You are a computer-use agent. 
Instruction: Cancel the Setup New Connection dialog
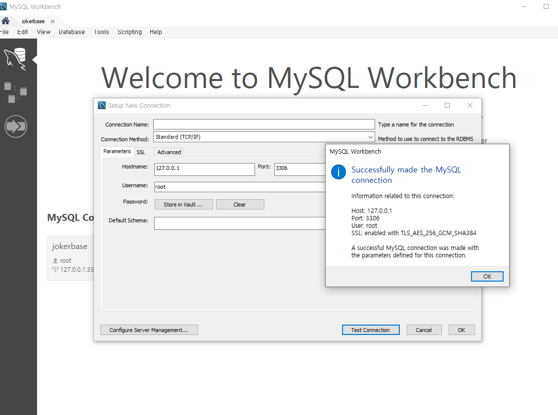[424, 330]
